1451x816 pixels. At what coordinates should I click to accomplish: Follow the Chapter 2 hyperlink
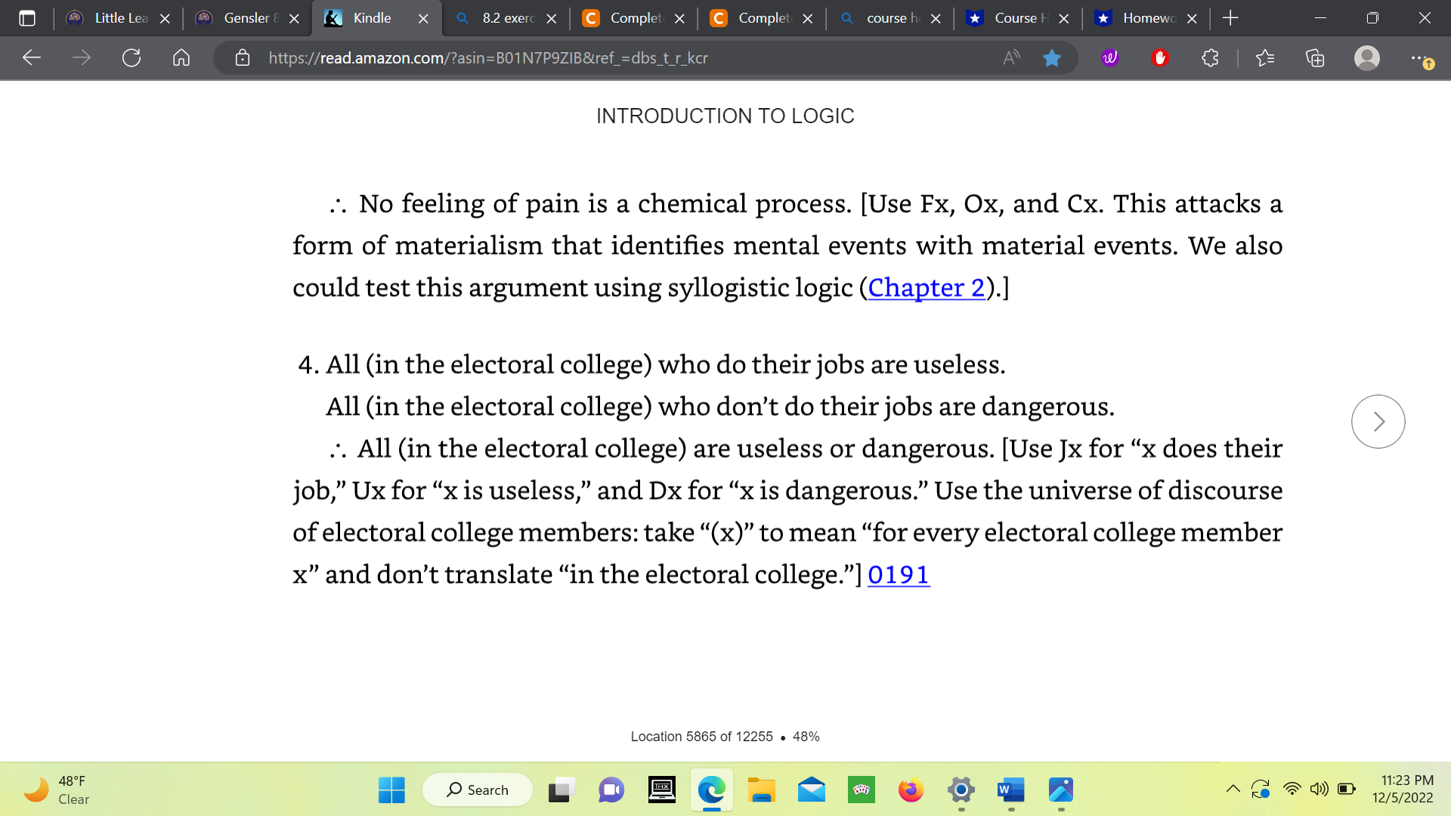[927, 288]
